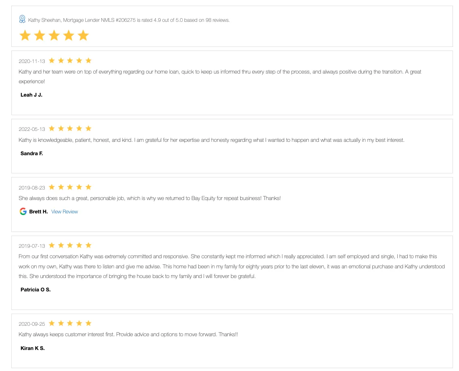Click the blue award ribbon icon
The height and width of the screenshot is (371, 459).
click(x=22, y=19)
